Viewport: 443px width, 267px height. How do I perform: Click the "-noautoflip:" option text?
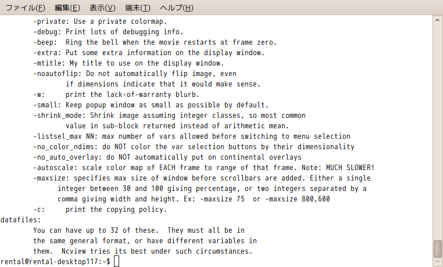tap(58, 74)
